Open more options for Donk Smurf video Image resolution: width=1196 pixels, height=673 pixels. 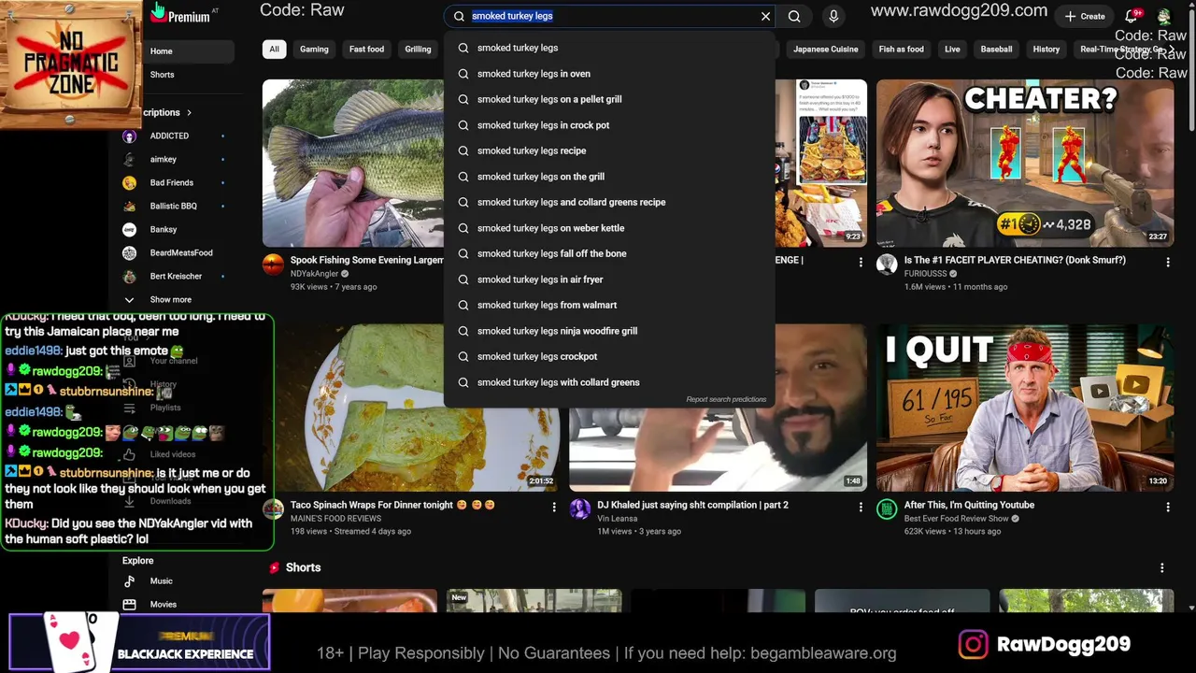(1167, 263)
